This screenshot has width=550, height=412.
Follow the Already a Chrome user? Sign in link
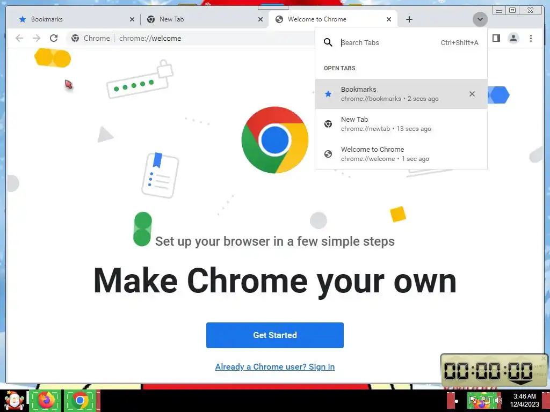pos(275,367)
